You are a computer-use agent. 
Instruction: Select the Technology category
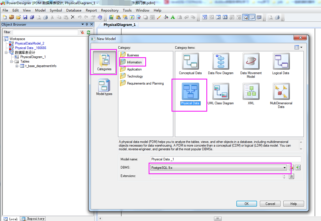point(132,76)
